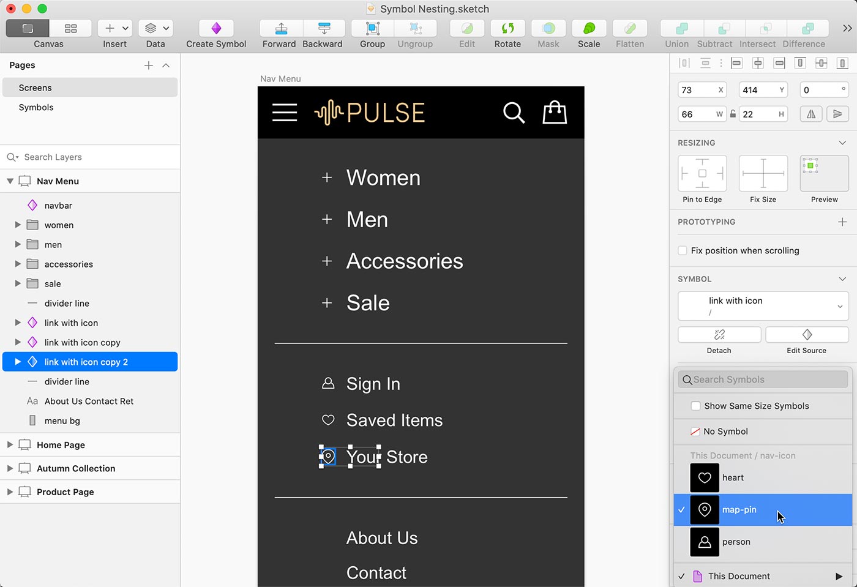
Task: Expand This Document at bottom of symbol picker
Action: coord(839,576)
